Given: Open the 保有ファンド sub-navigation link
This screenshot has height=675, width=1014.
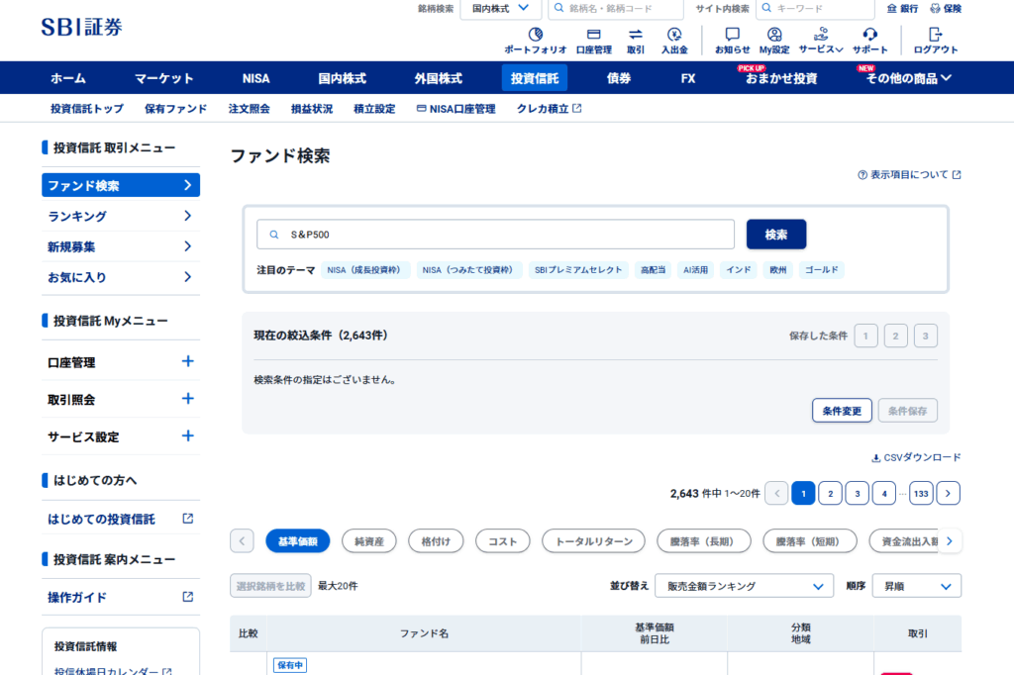Looking at the screenshot, I should 176,109.
